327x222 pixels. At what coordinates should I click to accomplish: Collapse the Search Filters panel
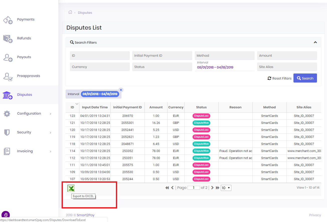tap(315, 42)
